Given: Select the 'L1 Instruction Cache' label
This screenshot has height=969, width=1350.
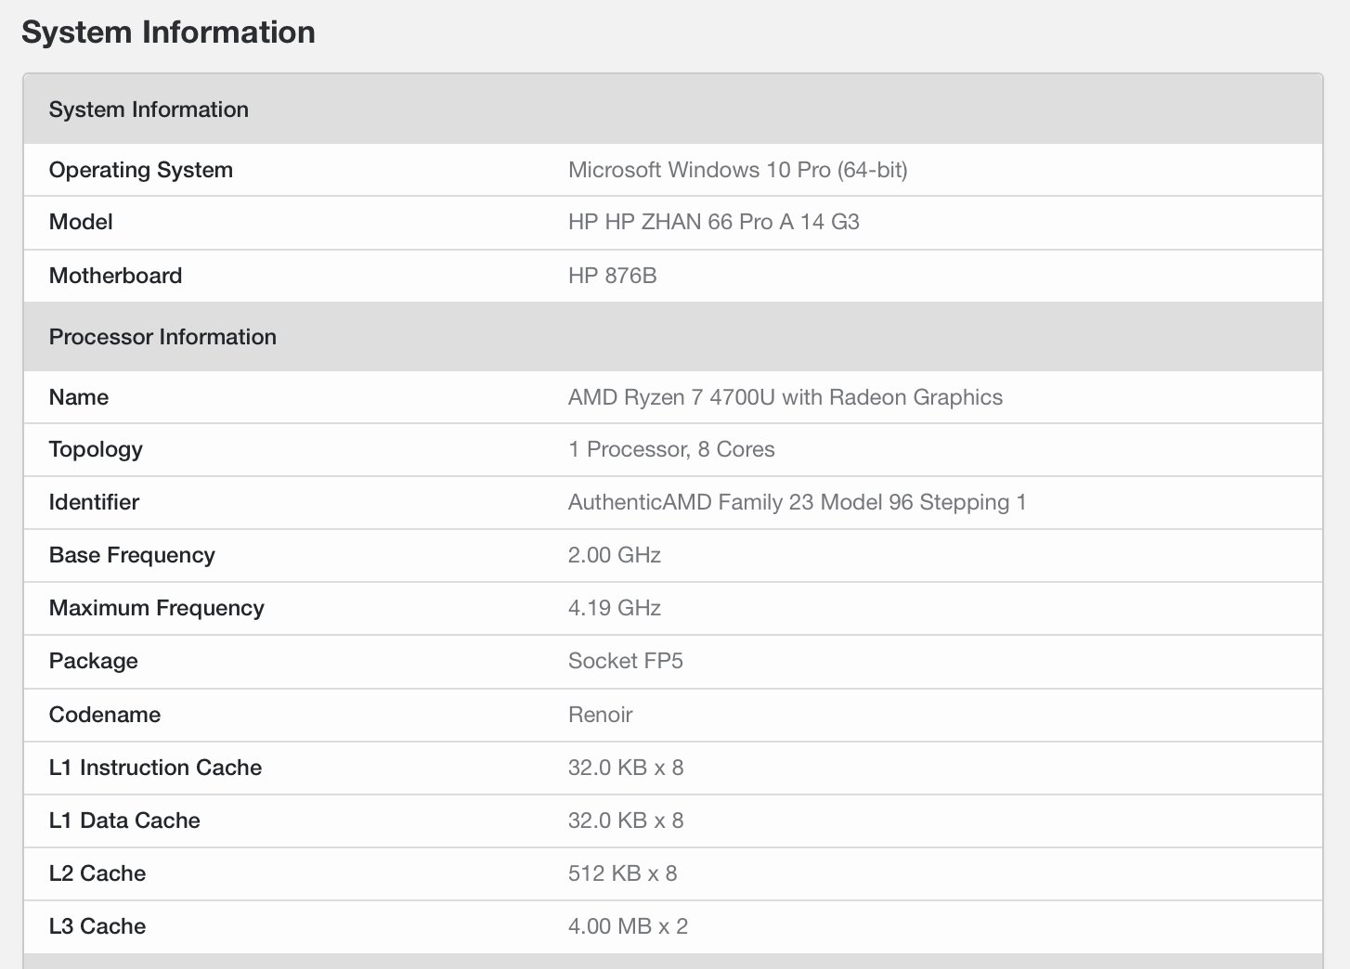Looking at the screenshot, I should (155, 768).
